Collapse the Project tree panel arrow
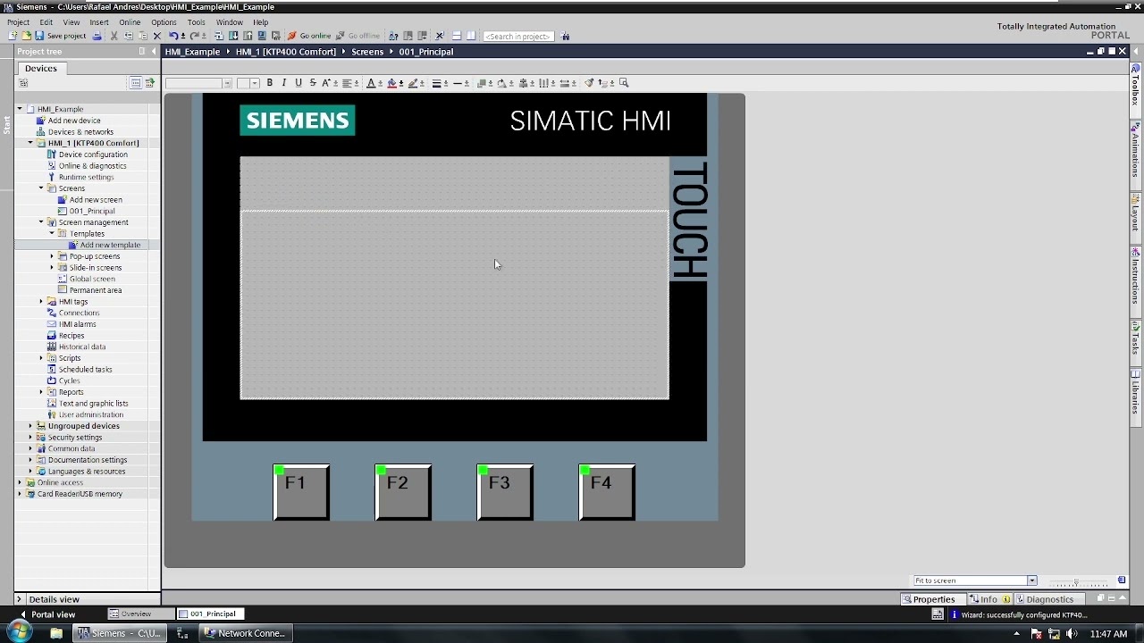 click(154, 52)
